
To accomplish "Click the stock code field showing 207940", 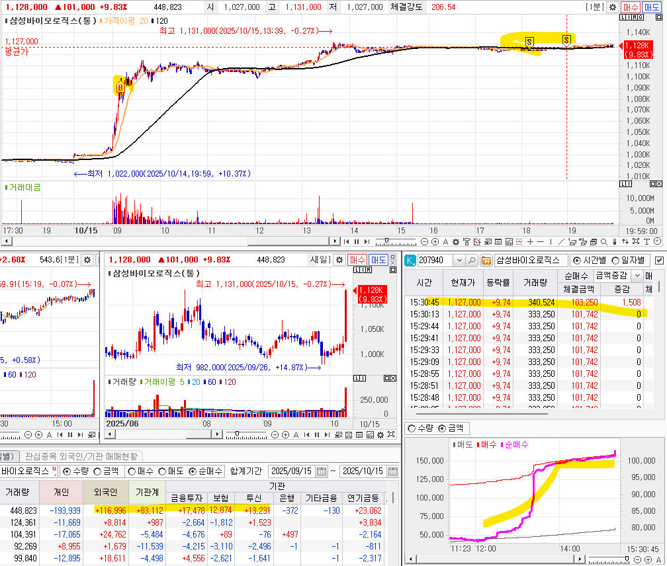I will click(435, 260).
